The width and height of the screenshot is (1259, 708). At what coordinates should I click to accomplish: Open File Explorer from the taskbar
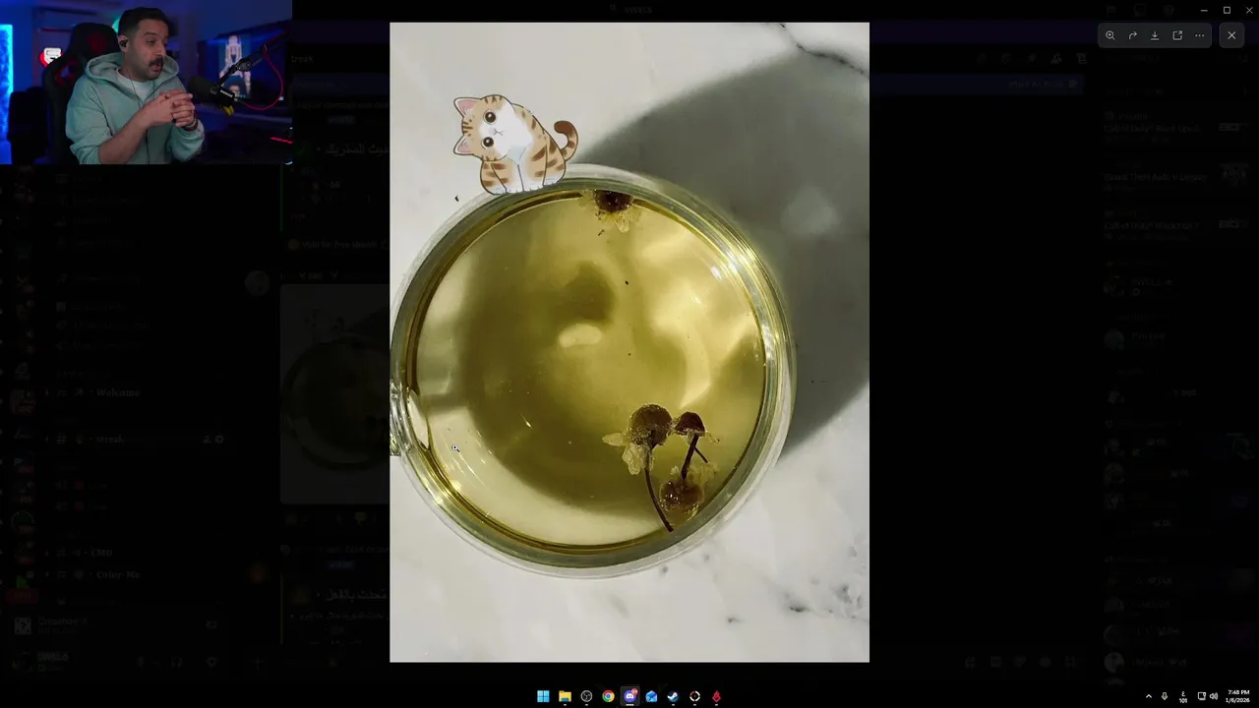(x=565, y=696)
